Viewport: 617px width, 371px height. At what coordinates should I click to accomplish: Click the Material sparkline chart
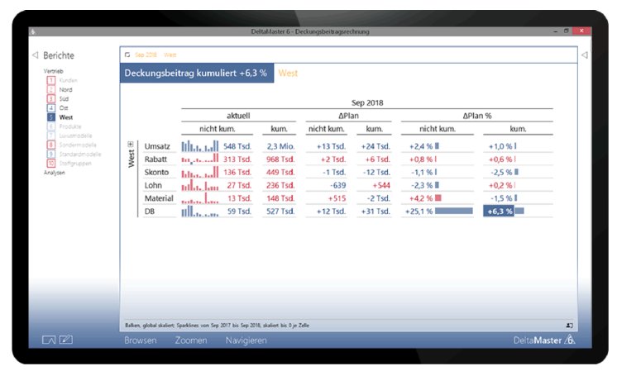coord(200,198)
